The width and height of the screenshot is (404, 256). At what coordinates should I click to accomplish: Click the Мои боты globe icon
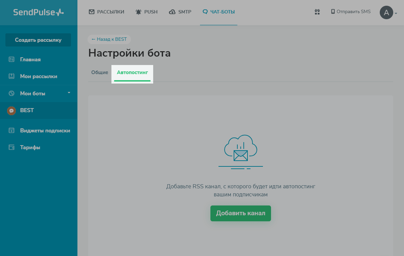pyautogui.click(x=11, y=93)
